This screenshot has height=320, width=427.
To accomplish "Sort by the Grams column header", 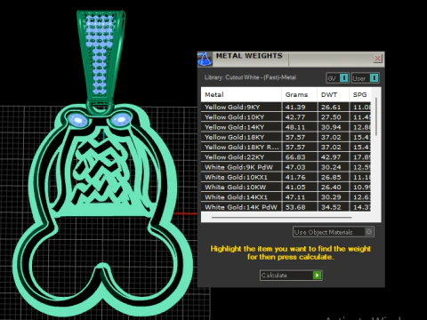I will [299, 95].
